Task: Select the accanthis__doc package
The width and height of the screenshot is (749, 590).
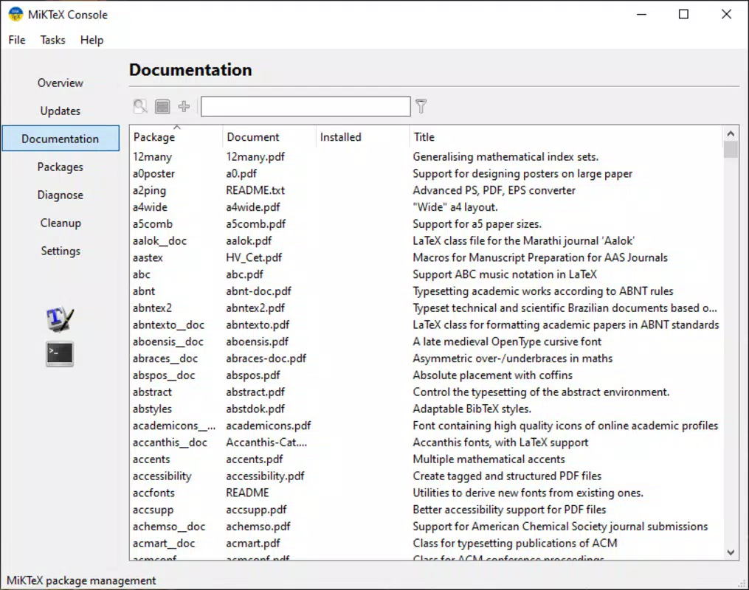Action: pos(170,442)
